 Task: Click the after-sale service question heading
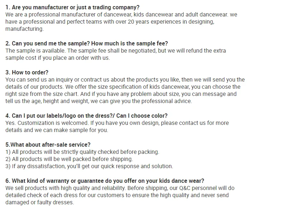click(x=48, y=145)
